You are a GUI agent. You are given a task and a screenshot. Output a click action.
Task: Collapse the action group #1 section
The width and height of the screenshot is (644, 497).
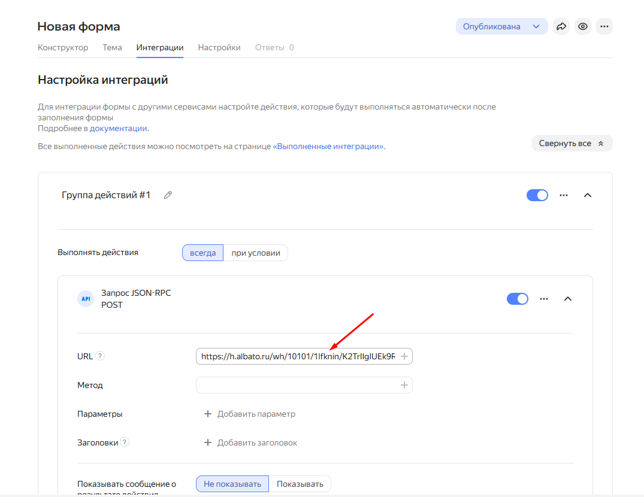pos(588,195)
